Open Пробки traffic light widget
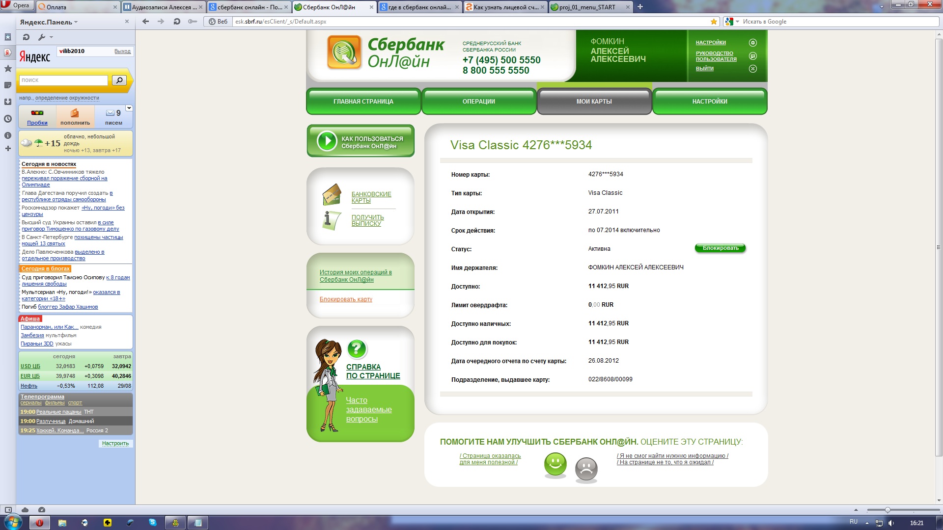The image size is (943, 530). (37, 117)
